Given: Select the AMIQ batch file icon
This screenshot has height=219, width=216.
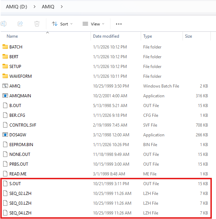Looking at the screenshot, I should tap(5, 86).
